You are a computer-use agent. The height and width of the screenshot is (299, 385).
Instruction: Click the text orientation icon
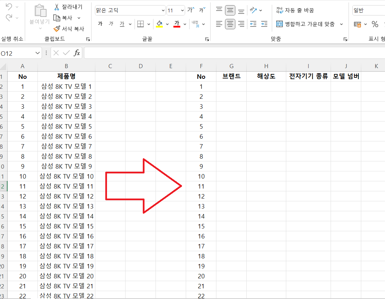pos(253,10)
